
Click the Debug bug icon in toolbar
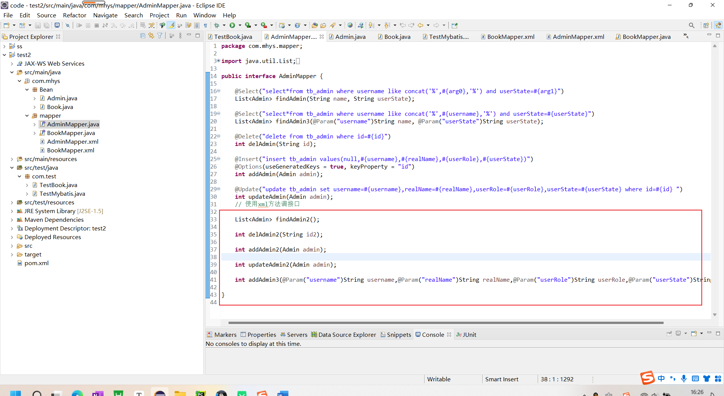[216, 25]
